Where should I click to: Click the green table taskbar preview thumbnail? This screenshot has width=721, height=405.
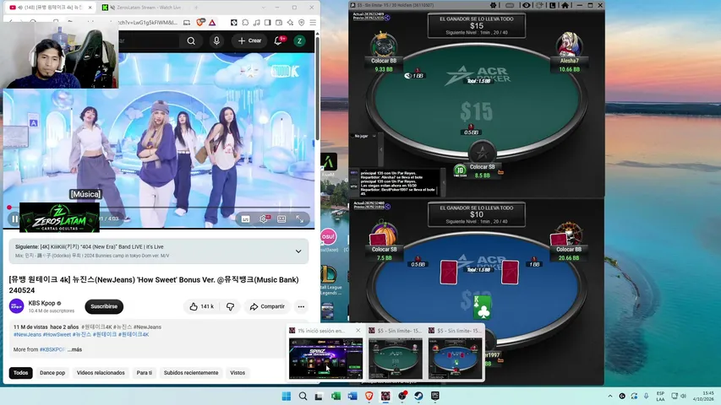tap(396, 359)
